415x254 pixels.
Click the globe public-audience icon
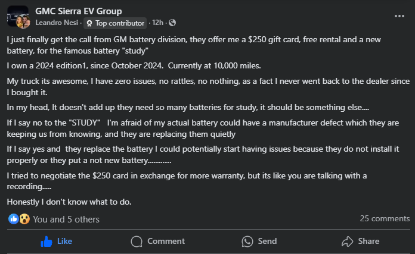173,23
